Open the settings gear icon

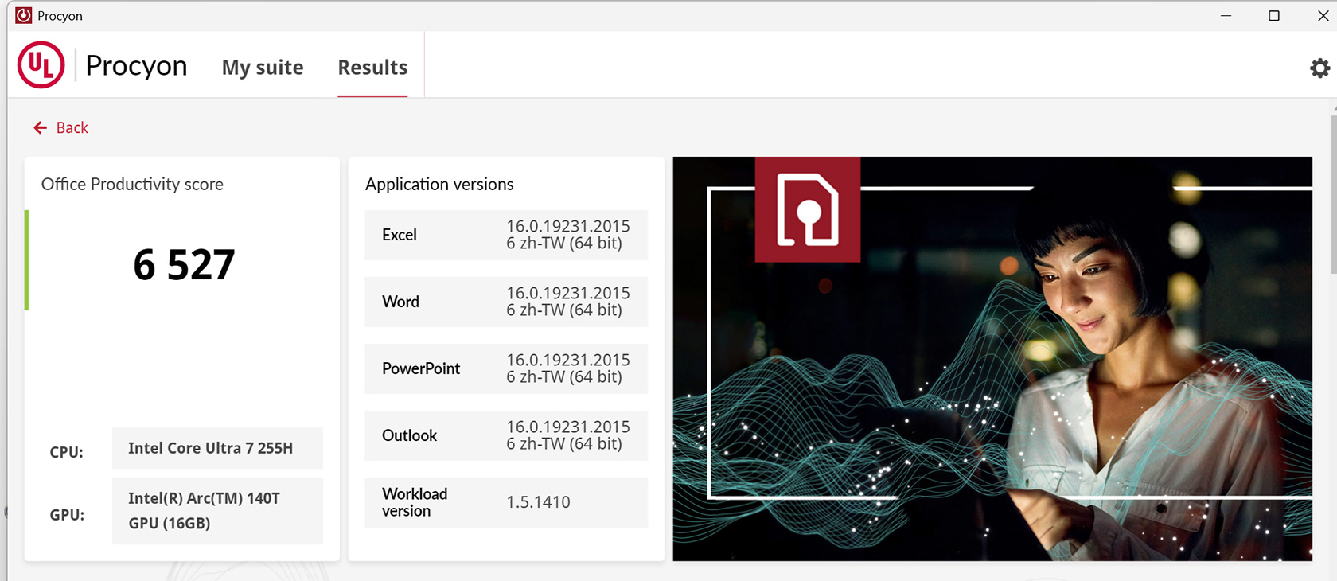[1319, 68]
